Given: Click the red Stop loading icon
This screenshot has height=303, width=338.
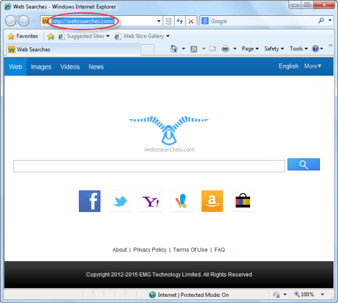Looking at the screenshot, I should (191, 21).
